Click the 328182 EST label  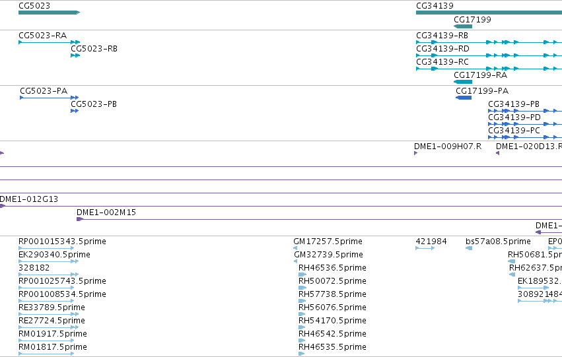click(x=34, y=268)
